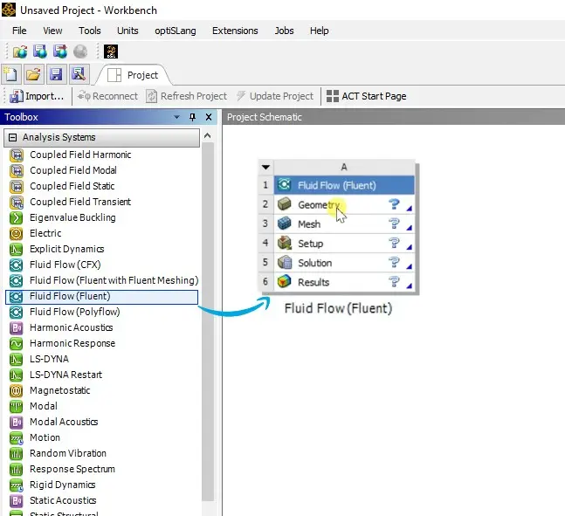Click the system name label below schematic
The image size is (565, 516).
338,309
